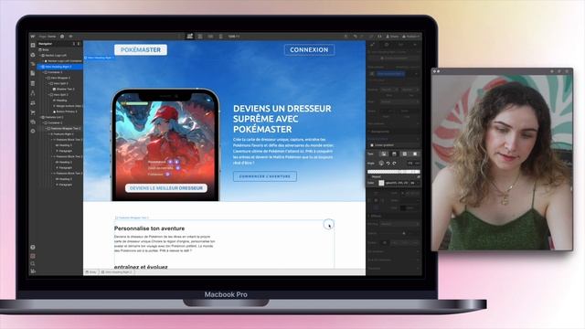Viewport: 585px width, 329px height.
Task: Select the Linear gradient background layer
Action: click(393, 145)
